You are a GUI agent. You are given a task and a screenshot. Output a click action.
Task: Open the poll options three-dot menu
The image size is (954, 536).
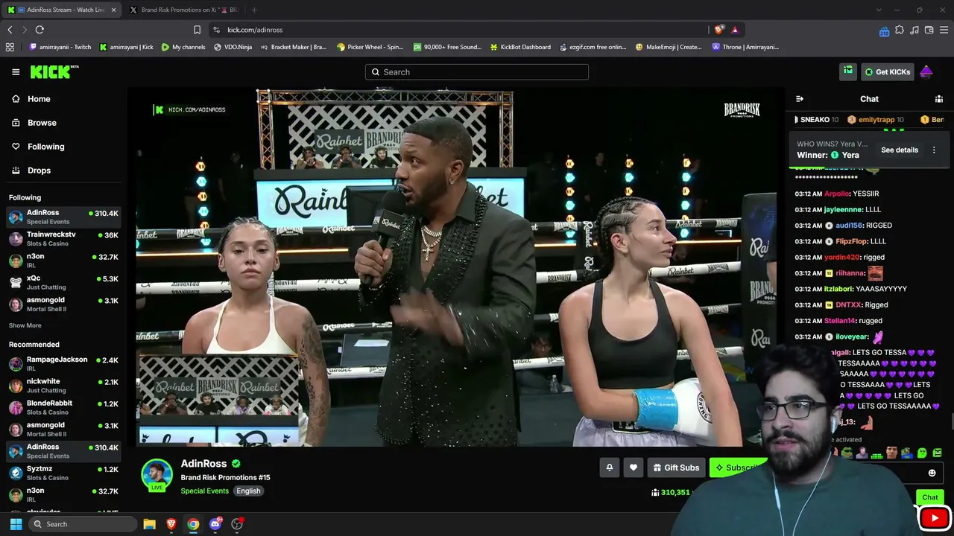pos(934,150)
